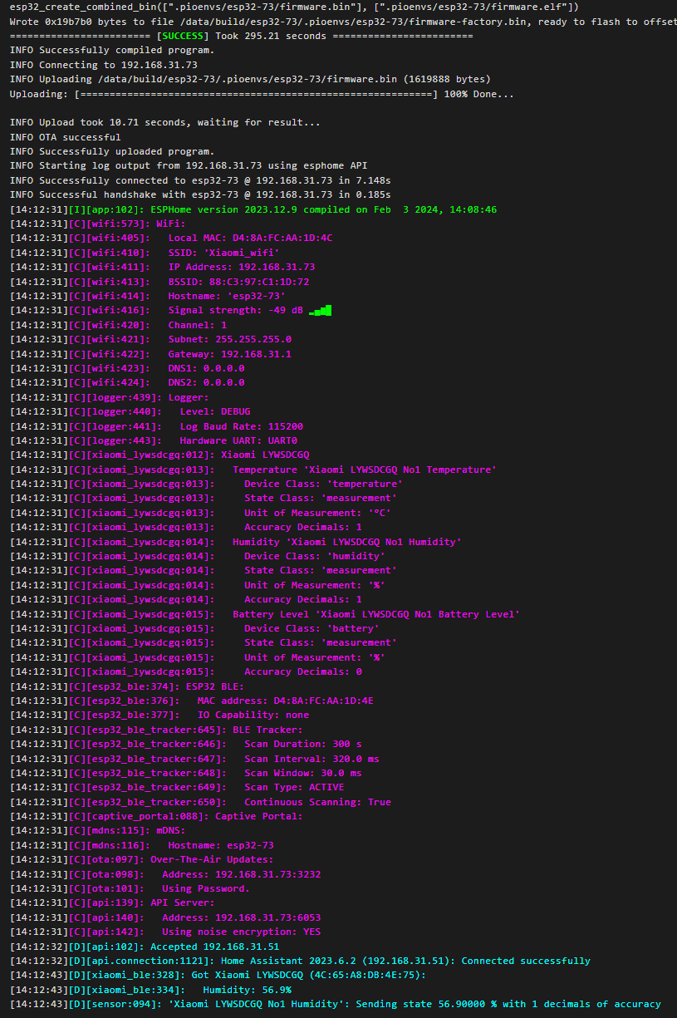The width and height of the screenshot is (677, 1018).
Task: Click the Temperature 'Xiaomi LYWSDCGQ No1 Temperature' line
Action: [x=253, y=470]
